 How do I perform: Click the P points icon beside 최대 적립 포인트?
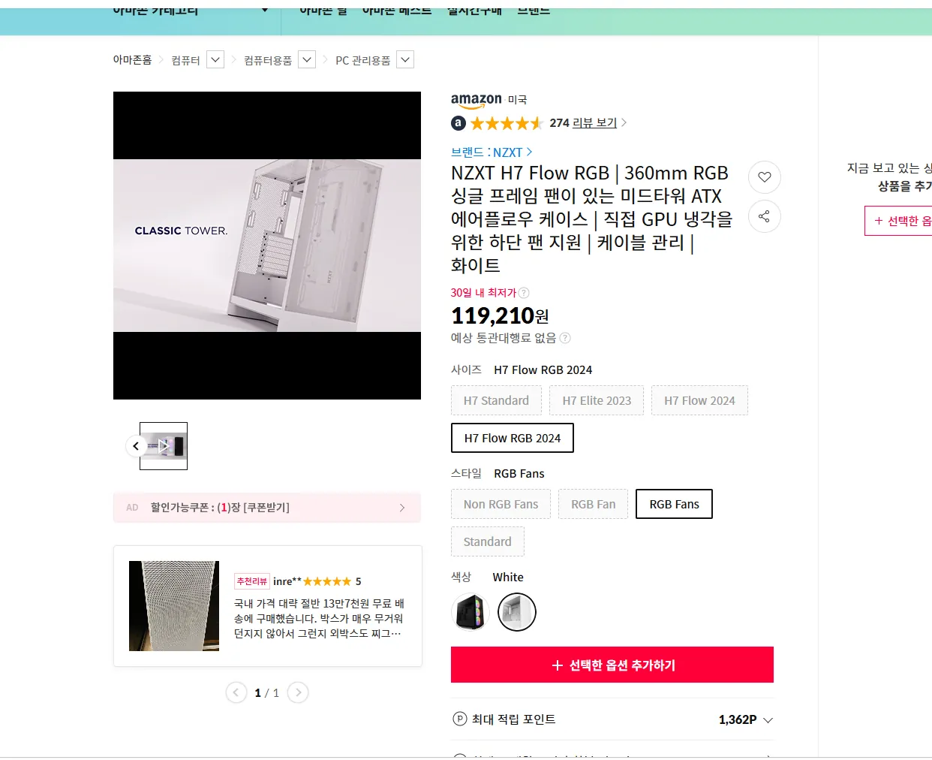(x=459, y=719)
